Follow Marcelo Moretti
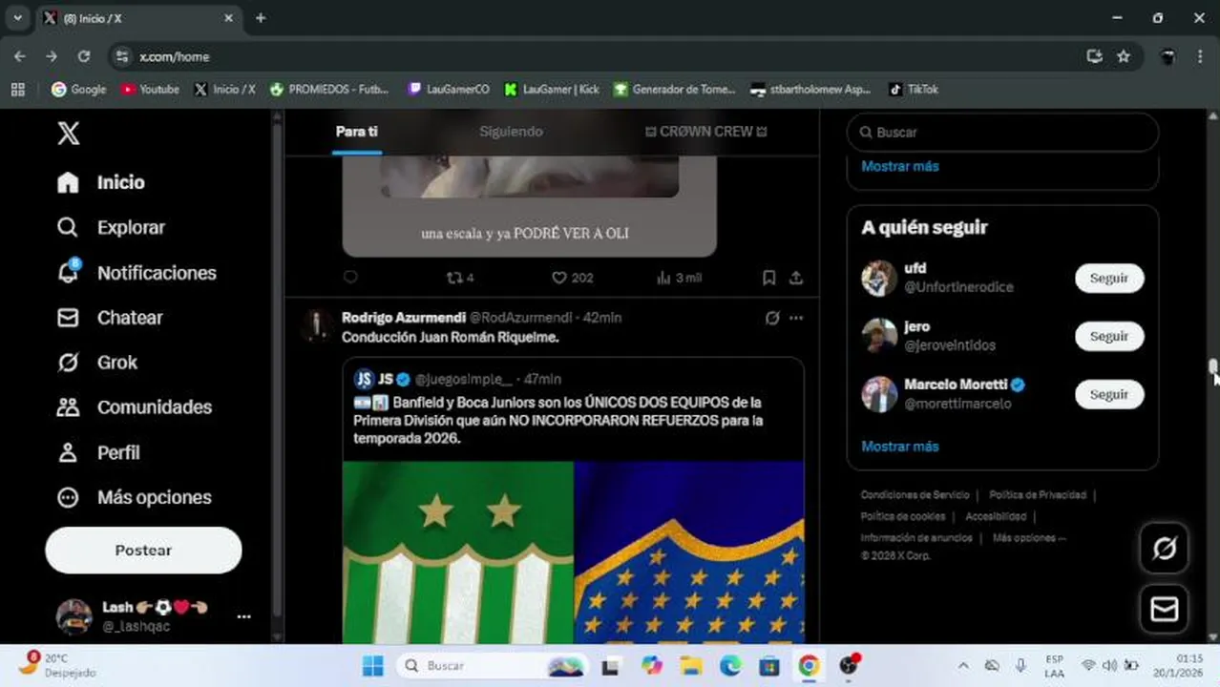 click(x=1109, y=395)
